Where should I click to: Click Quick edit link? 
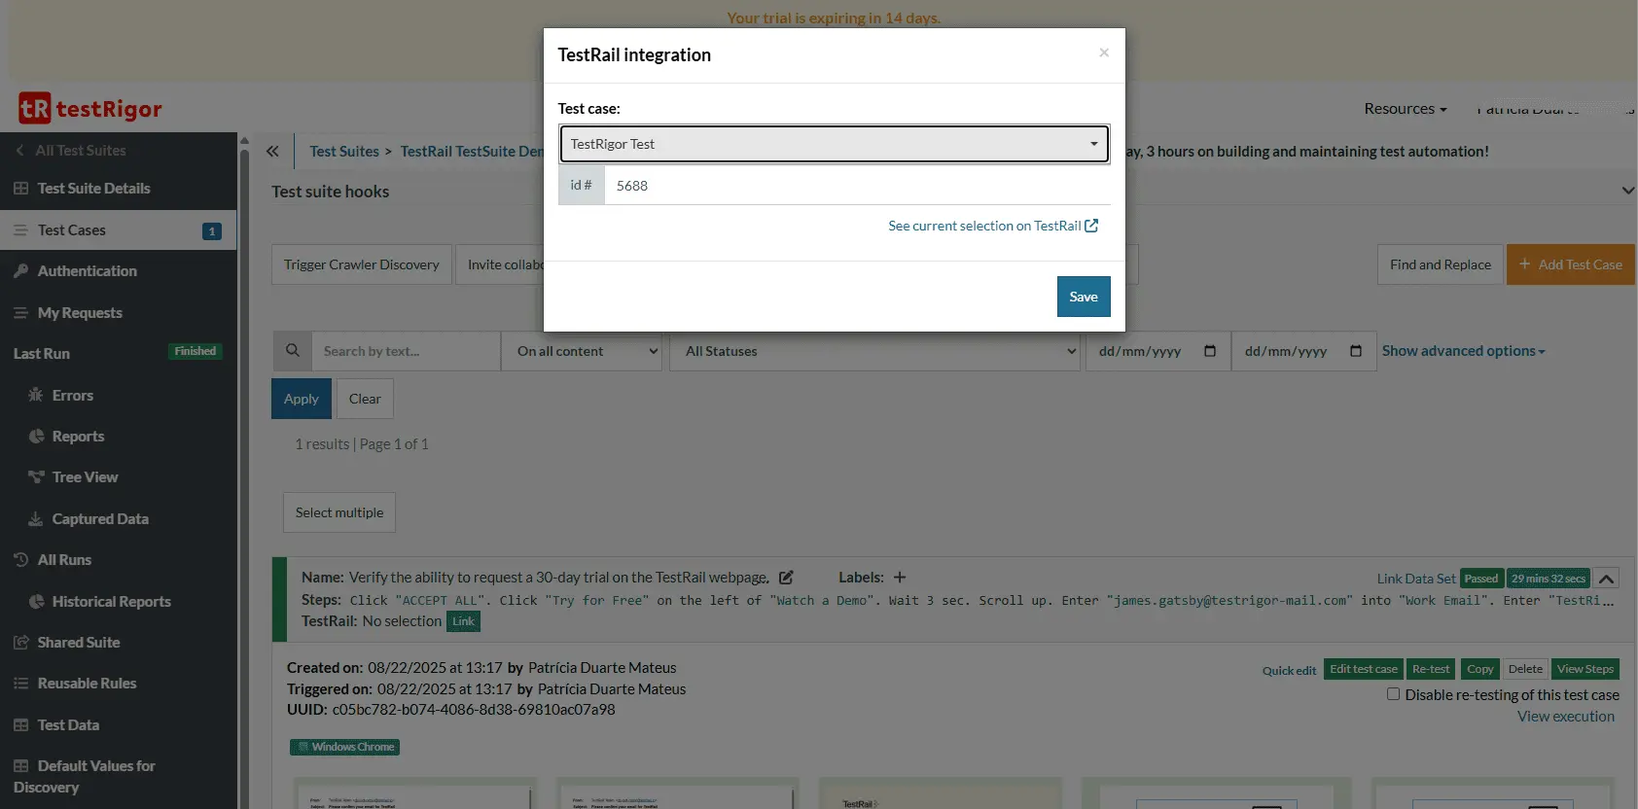(x=1289, y=670)
